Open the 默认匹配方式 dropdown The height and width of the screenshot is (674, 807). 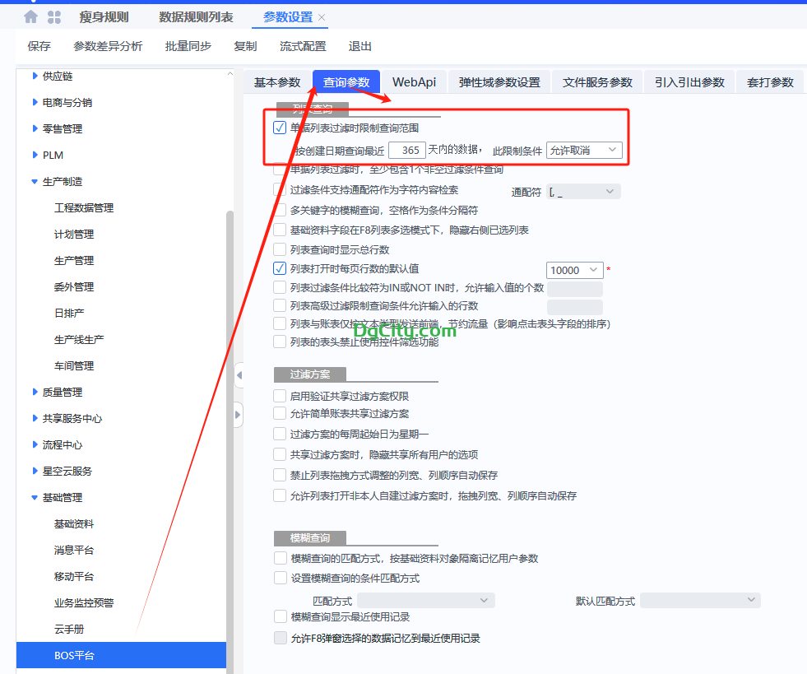[699, 600]
